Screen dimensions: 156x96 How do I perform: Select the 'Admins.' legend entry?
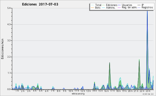click(x=111, y=8)
